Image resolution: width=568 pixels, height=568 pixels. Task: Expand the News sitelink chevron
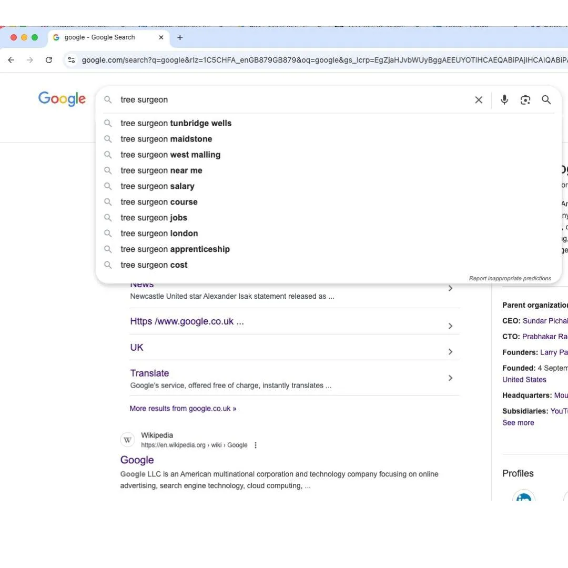click(x=450, y=288)
